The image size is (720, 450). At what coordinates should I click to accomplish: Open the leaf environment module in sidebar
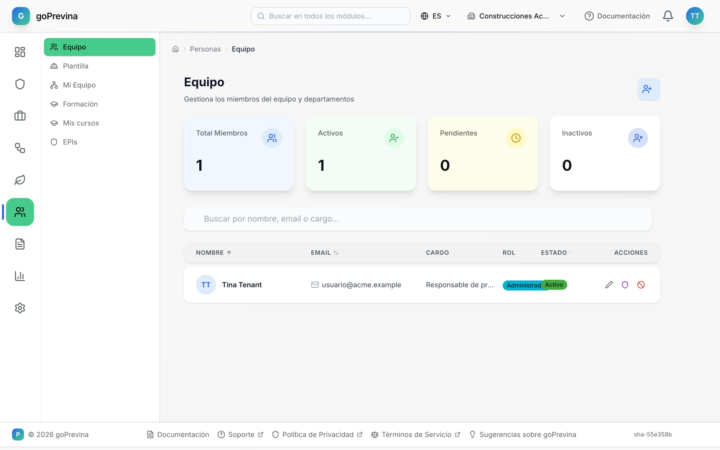pos(20,180)
